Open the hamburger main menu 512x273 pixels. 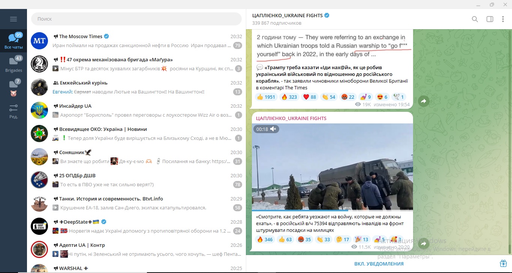(13, 19)
